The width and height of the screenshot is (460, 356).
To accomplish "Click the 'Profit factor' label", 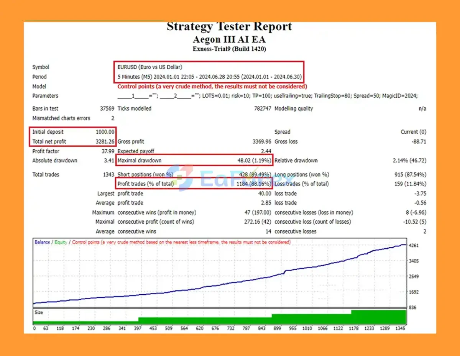I will (x=46, y=151).
